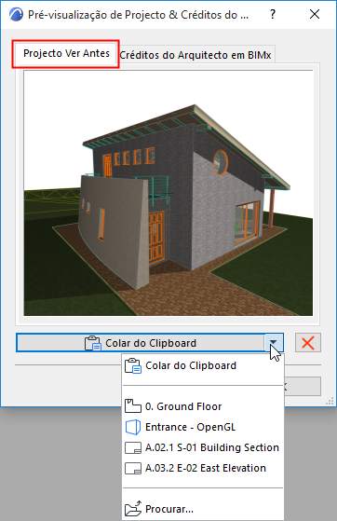
Task: Click clipboard icon in dropdown menu
Action: click(x=133, y=366)
